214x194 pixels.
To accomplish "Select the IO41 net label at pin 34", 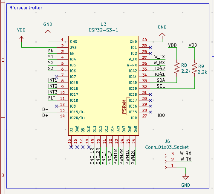I will point(160,74).
